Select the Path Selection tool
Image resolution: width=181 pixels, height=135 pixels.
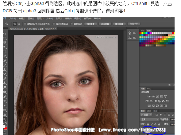coord(5,106)
